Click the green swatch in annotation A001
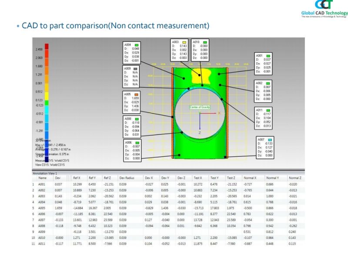Screen dimensions: 348x261 [268, 56]
